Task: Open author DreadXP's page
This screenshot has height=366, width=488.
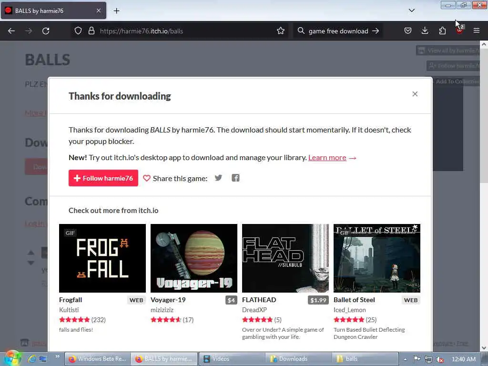Action: coord(254,310)
